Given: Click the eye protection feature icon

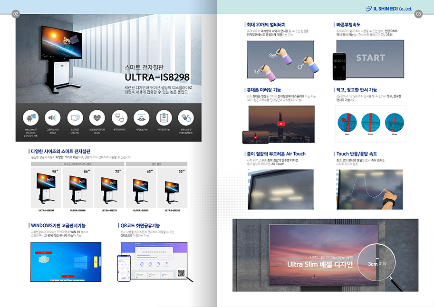Looking at the screenshot, I should (x=142, y=117).
